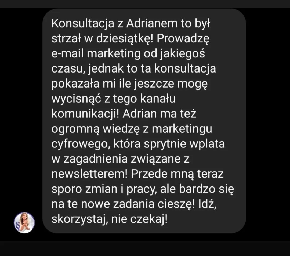Click the phrase "e-mail marketing"
Image resolution: width=290 pixels, height=256 pixels.
click(x=96, y=54)
